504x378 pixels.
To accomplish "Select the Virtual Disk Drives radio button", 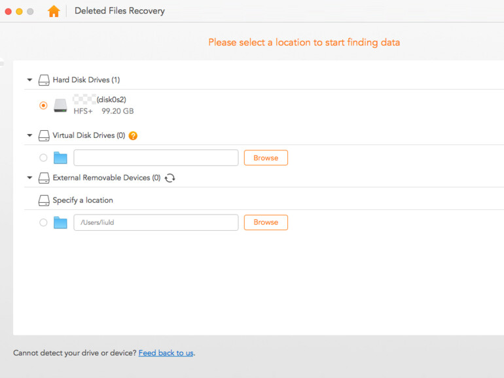I will tap(43, 158).
